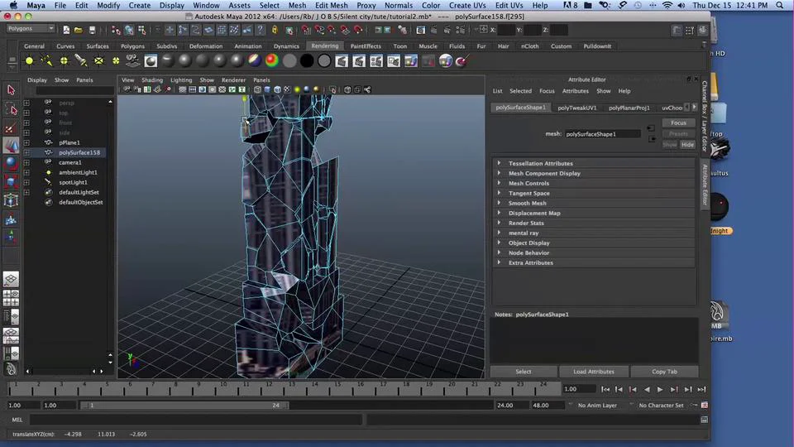Screen dimensions: 794x447
Task: Click the New Scene icon on status line
Action: click(x=66, y=30)
